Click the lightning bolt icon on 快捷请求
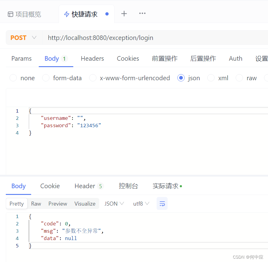 coord(67,14)
